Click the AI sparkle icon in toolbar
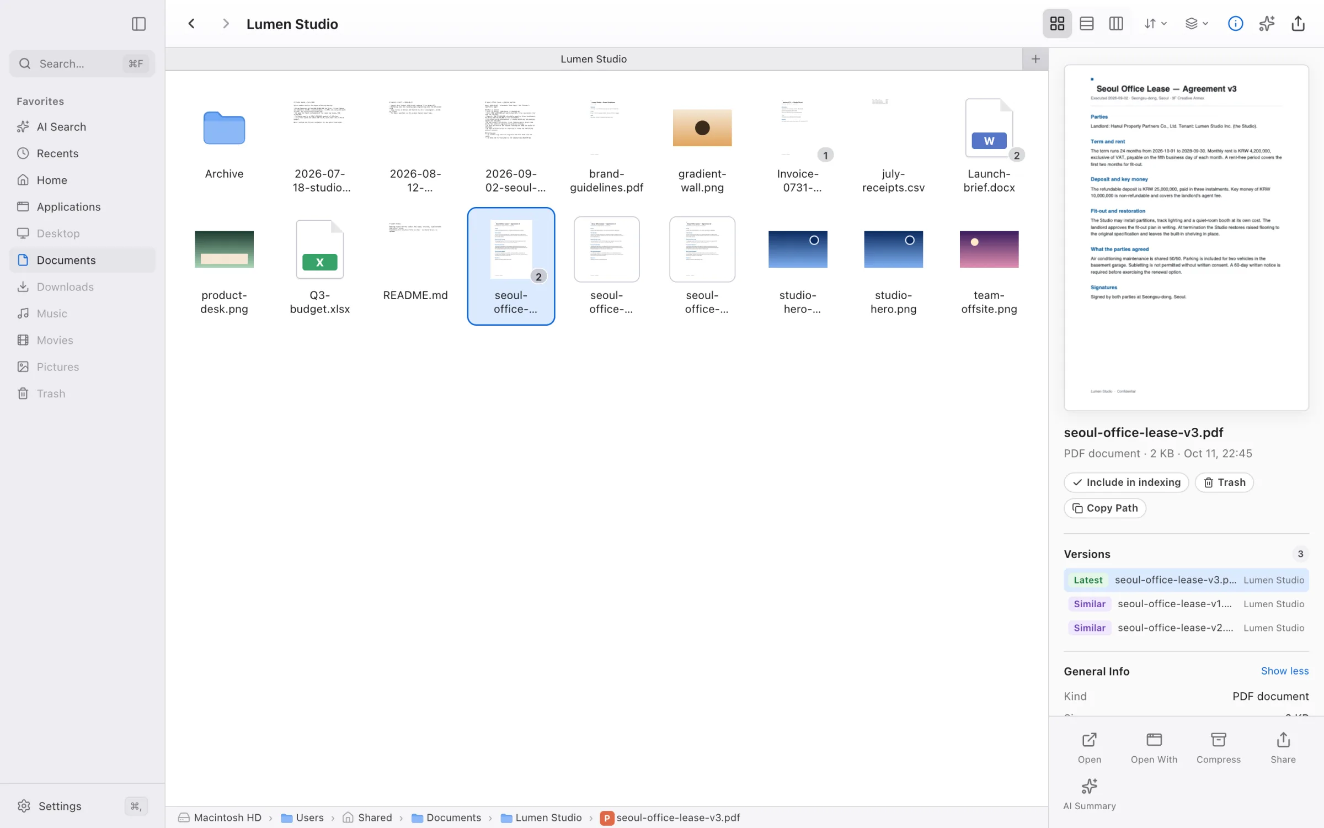 pos(1267,24)
